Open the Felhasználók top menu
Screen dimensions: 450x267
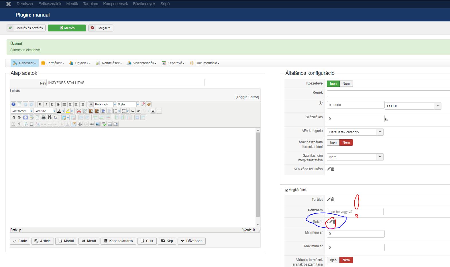(50, 4)
